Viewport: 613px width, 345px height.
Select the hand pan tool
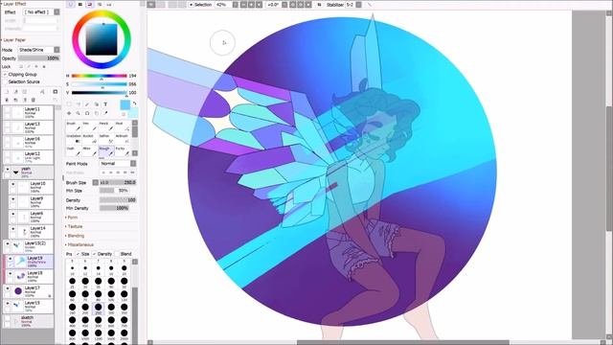pyautogui.click(x=97, y=113)
